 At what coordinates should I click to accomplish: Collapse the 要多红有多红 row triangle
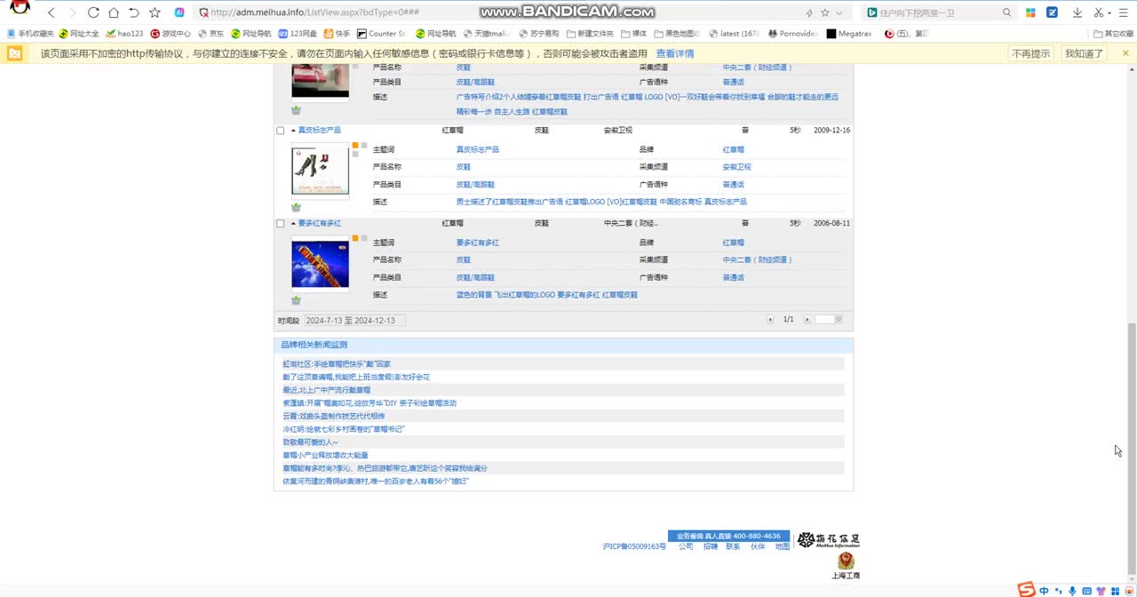(x=293, y=224)
